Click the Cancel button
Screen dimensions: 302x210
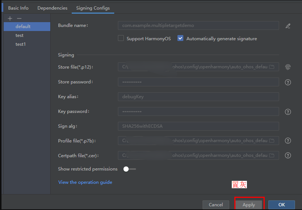(x=216, y=205)
